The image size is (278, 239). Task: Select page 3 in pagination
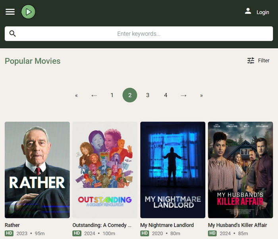(x=148, y=95)
